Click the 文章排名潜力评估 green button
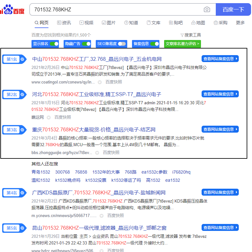 (x=182, y=44)
